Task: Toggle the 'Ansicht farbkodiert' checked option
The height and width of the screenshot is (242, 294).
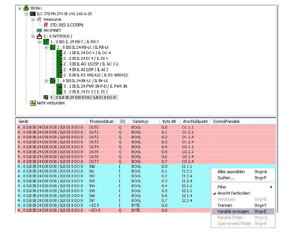Action: click(x=234, y=193)
